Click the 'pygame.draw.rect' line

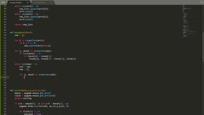44,106
